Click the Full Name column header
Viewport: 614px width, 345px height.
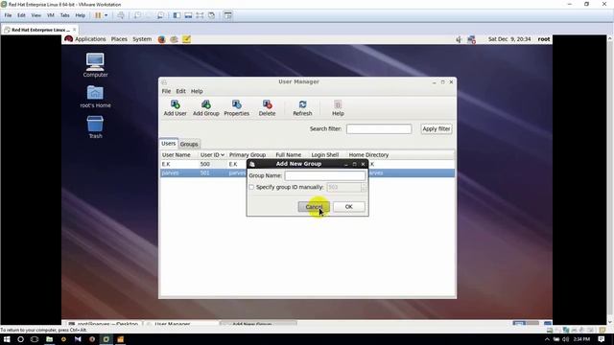pyautogui.click(x=289, y=155)
